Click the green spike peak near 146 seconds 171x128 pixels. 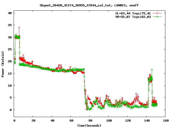click(x=152, y=69)
